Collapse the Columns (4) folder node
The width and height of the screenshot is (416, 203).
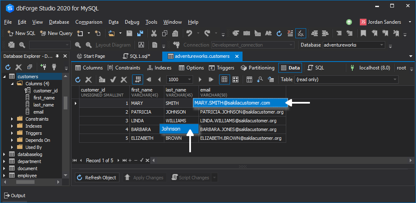(x=12, y=84)
